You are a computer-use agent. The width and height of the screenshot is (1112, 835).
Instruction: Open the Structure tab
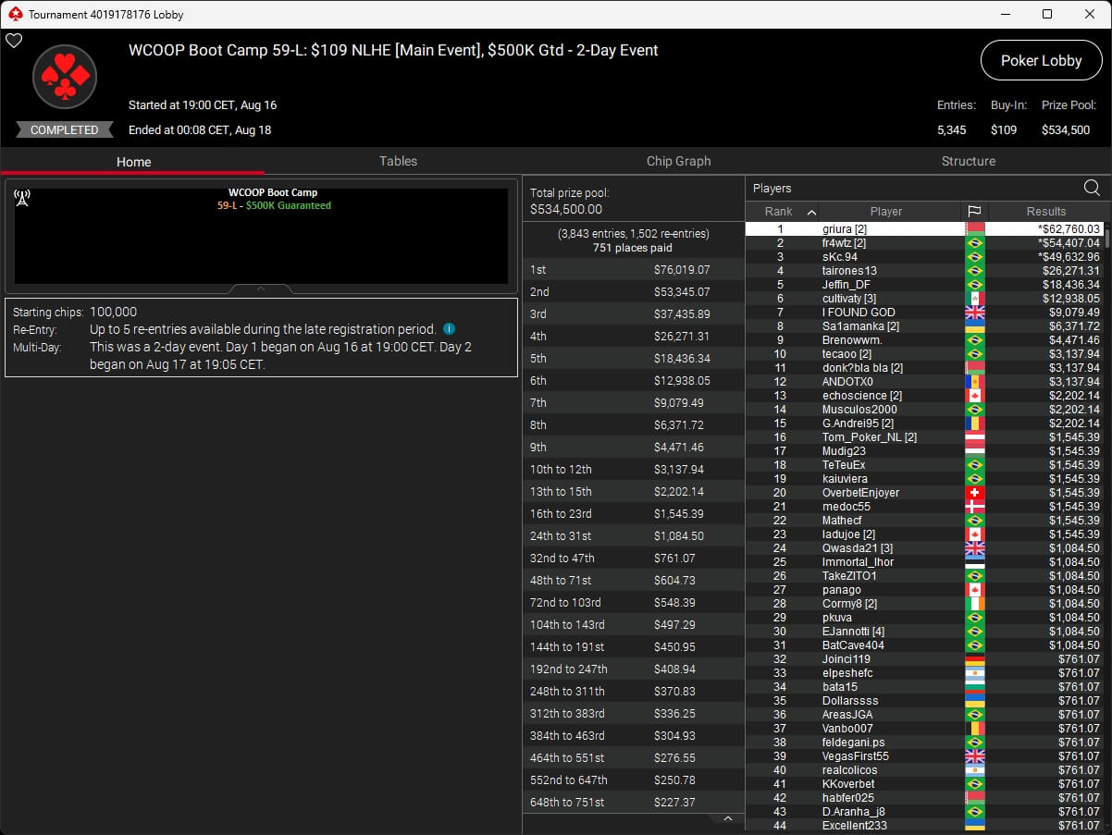968,161
